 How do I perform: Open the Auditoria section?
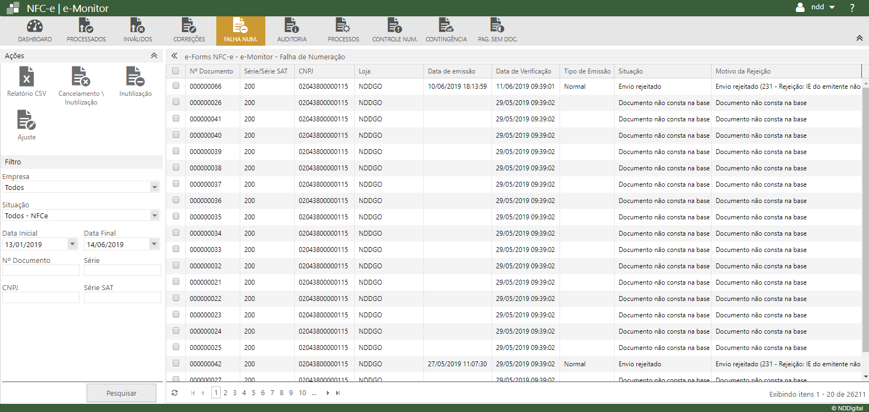(x=291, y=30)
